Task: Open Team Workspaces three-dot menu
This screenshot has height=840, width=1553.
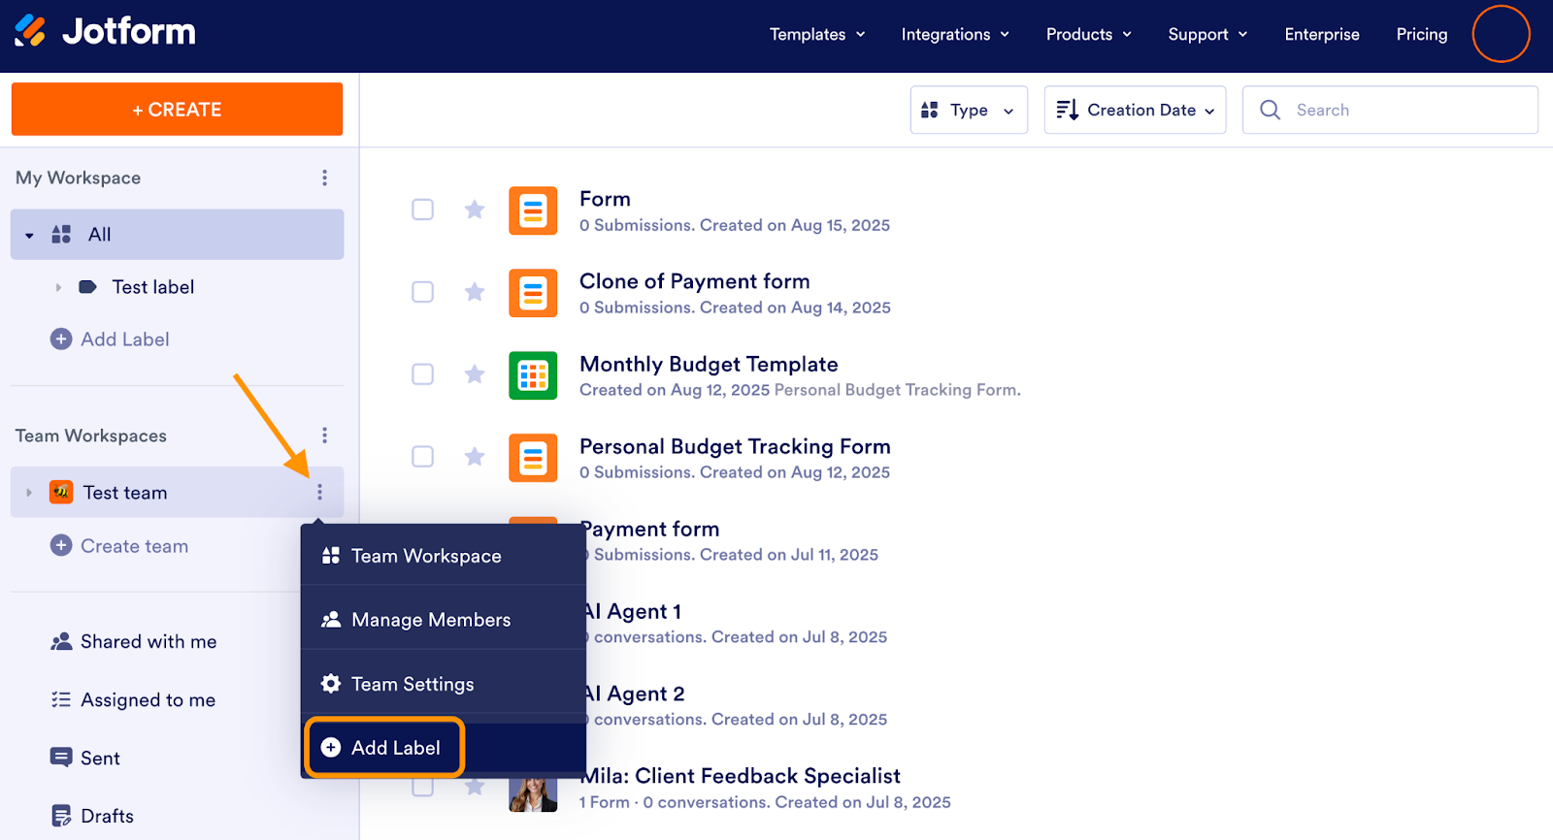Action: [x=324, y=436]
